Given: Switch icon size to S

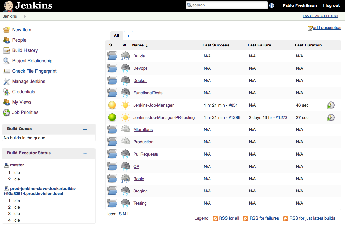Looking at the screenshot, I should click(120, 214).
